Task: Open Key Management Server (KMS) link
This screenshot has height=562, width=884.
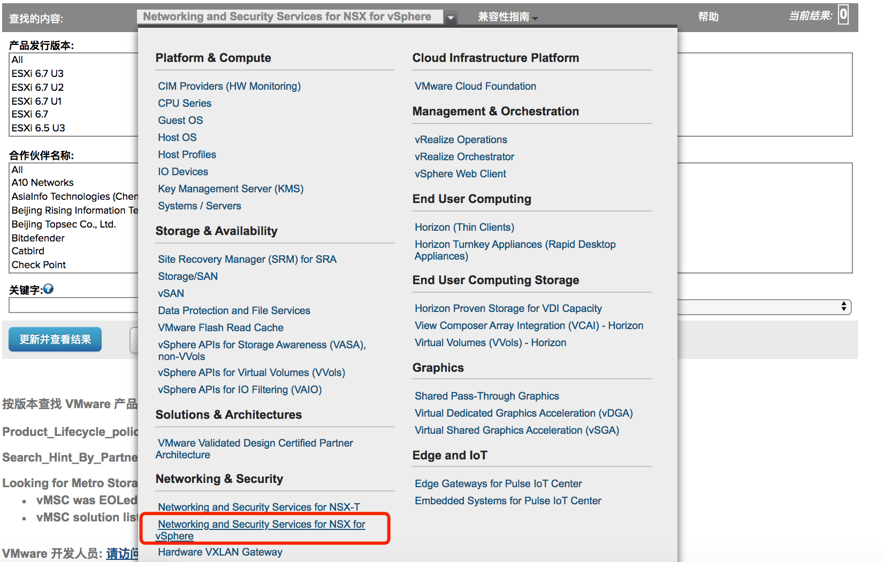Action: coord(231,189)
